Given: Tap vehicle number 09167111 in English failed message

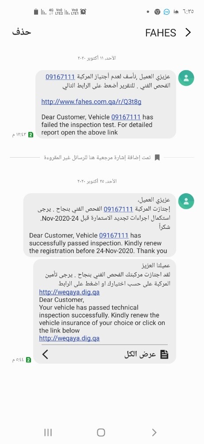Looking at the screenshot, I should [126, 117].
